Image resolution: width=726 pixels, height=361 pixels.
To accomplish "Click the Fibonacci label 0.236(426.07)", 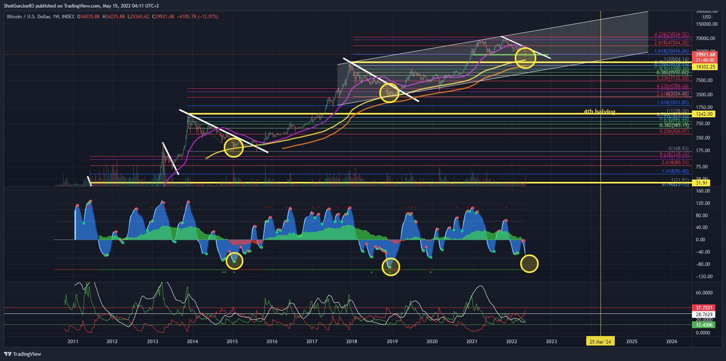I will pos(674,131).
